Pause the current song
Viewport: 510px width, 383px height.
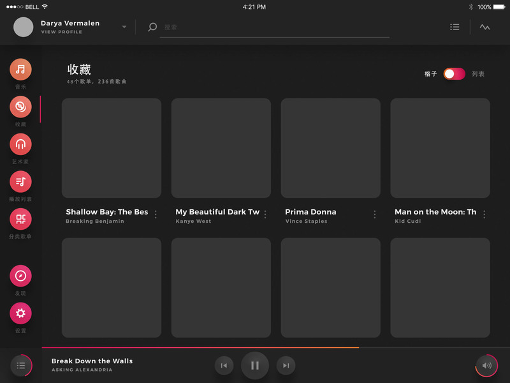(x=255, y=365)
